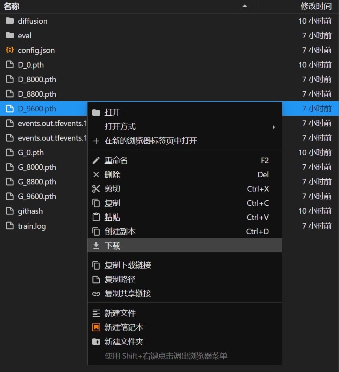Click the config.json JSON file icon

pyautogui.click(x=9, y=50)
